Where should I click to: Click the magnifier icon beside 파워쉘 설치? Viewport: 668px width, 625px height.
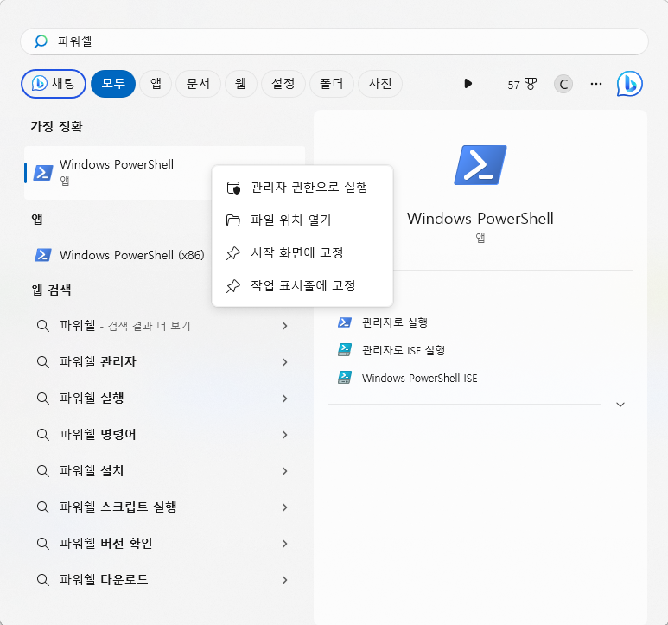click(42, 471)
